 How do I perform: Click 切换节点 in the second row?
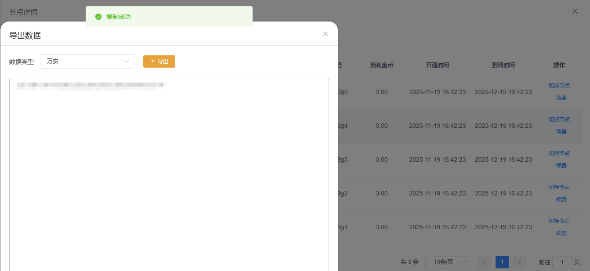coord(559,119)
